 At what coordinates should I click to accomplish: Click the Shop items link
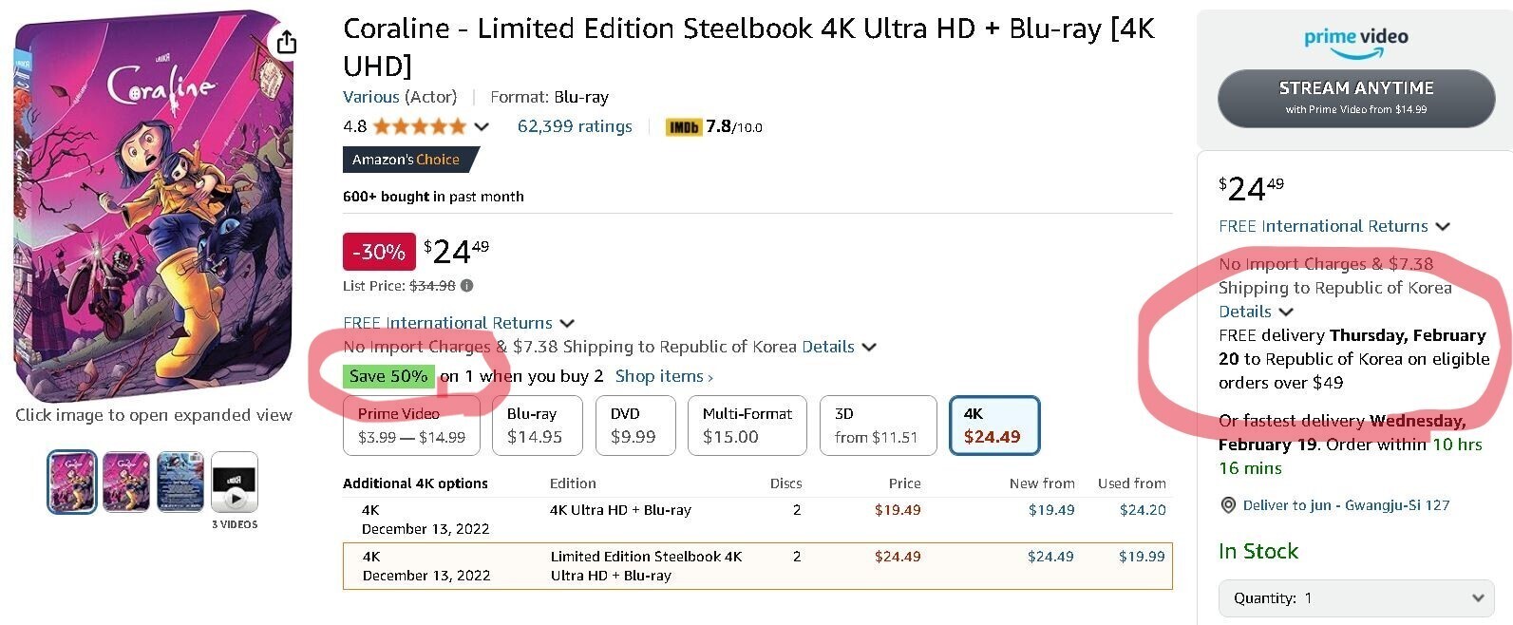[663, 376]
